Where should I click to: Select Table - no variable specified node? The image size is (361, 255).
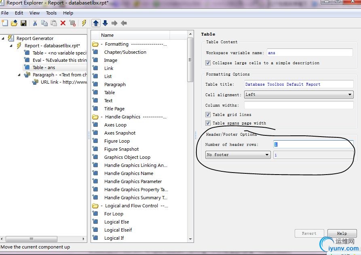click(59, 53)
